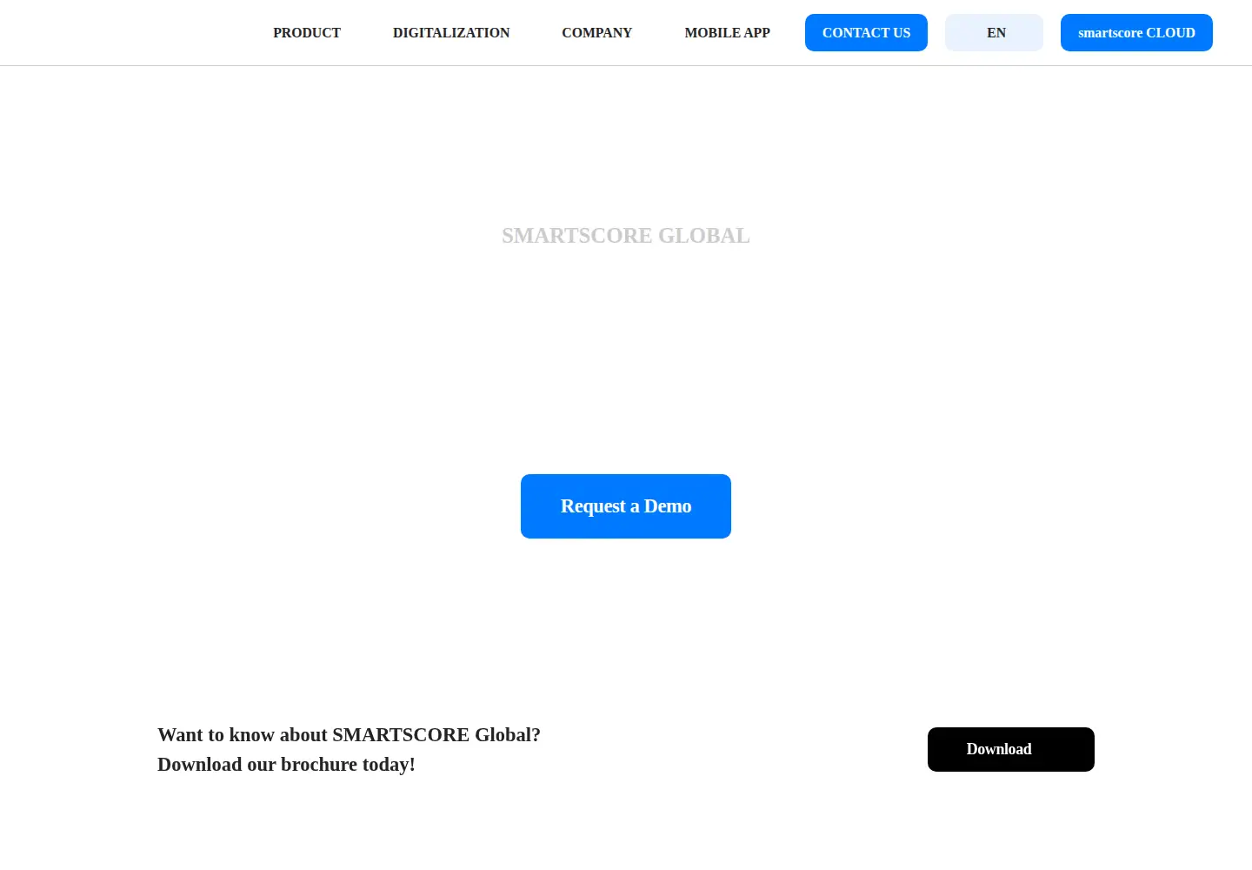
Task: Open the COMPANY menu
Action: [596, 33]
